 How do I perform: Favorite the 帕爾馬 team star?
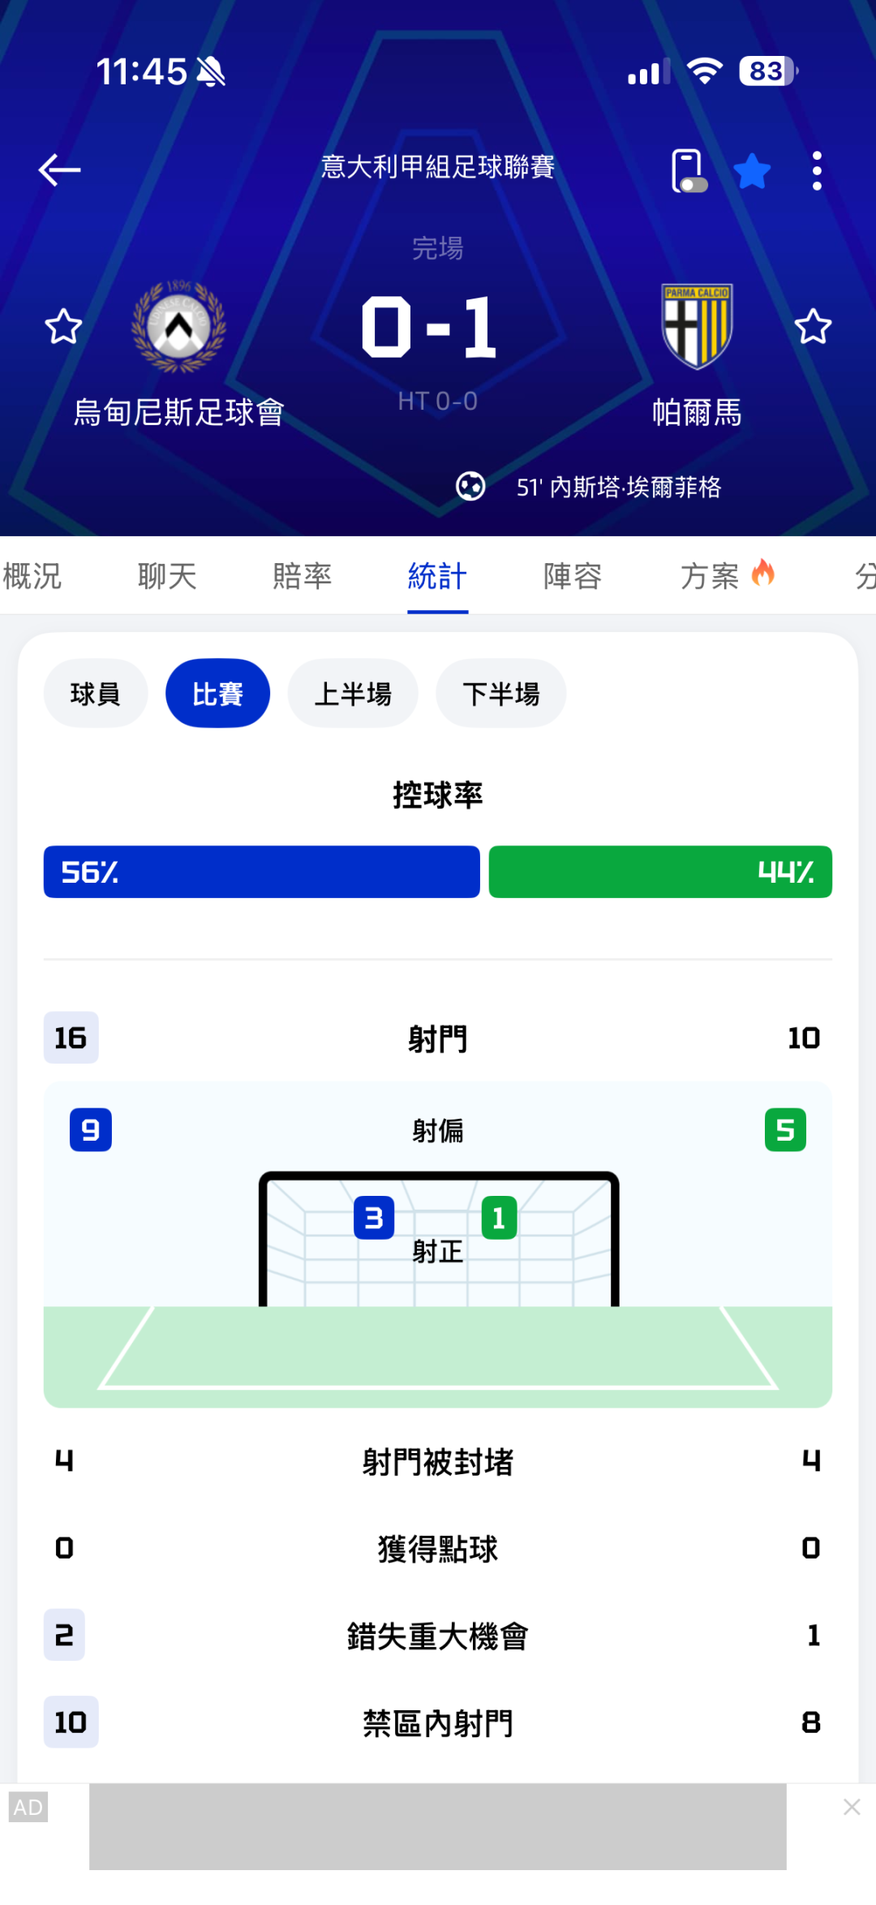[813, 326]
